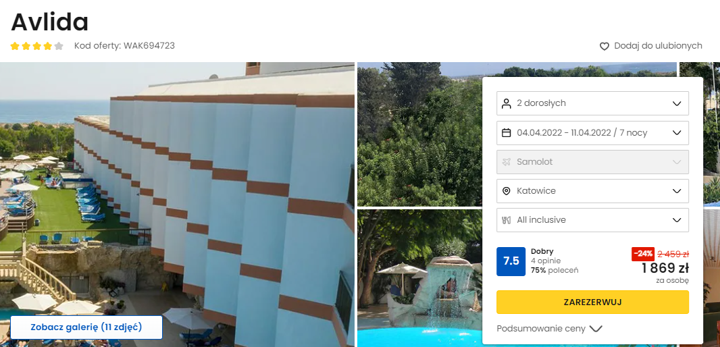720x347 pixels.
Task: Open the 2 dorosłych guests dropdown
Action: click(x=592, y=103)
